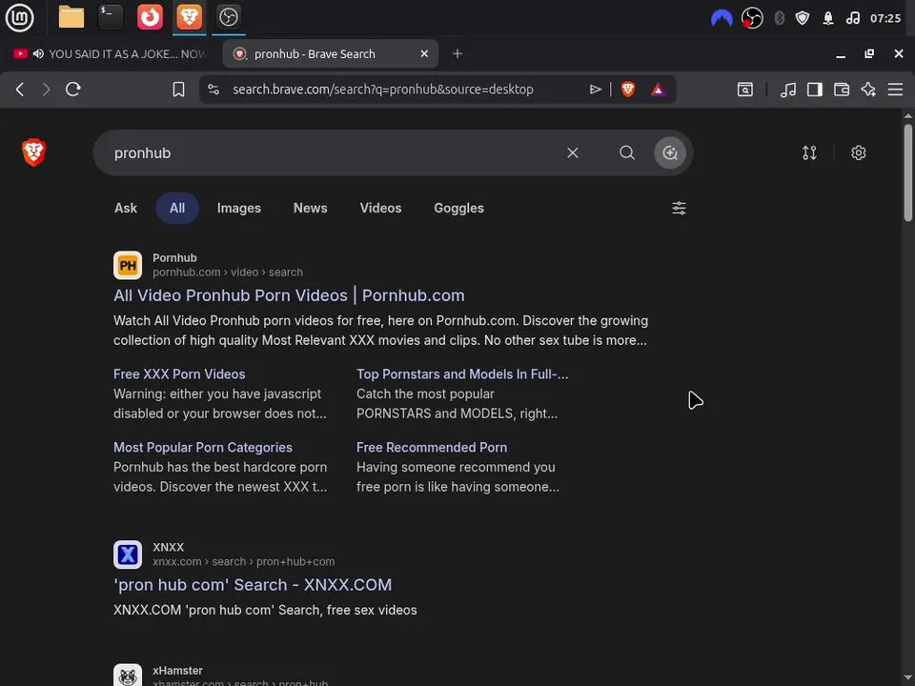
Task: Open the Brave Rewards triangle icon
Action: tap(658, 90)
